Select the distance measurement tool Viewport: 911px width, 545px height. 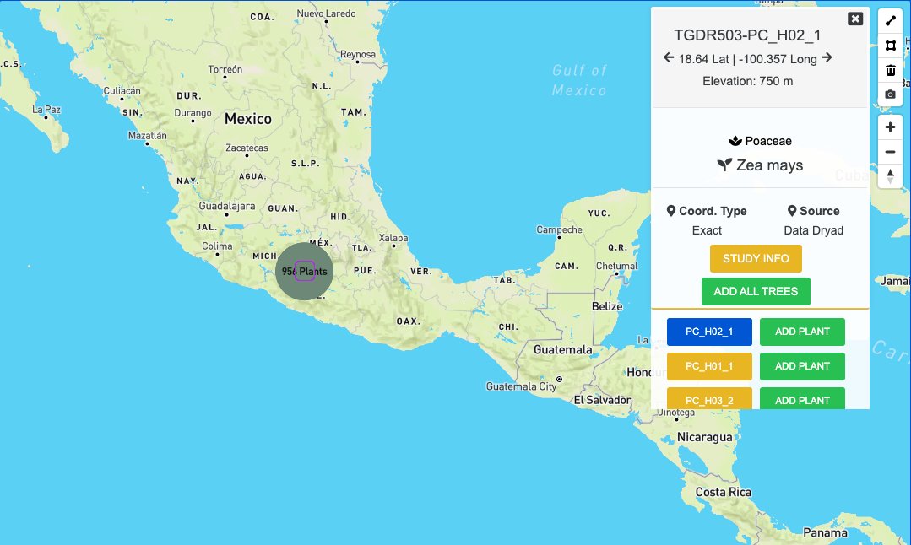tap(890, 19)
